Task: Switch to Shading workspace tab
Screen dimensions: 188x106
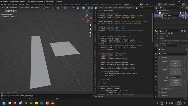Action: tap(78, 5)
